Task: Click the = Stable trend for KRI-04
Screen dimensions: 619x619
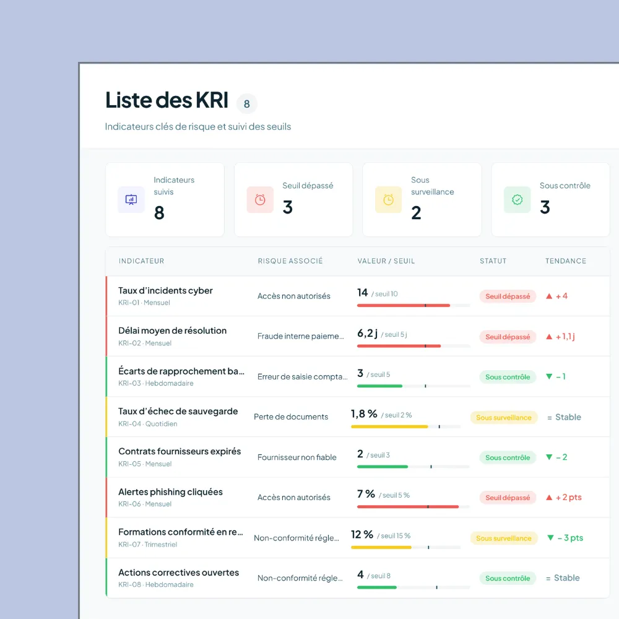Action: (x=564, y=417)
